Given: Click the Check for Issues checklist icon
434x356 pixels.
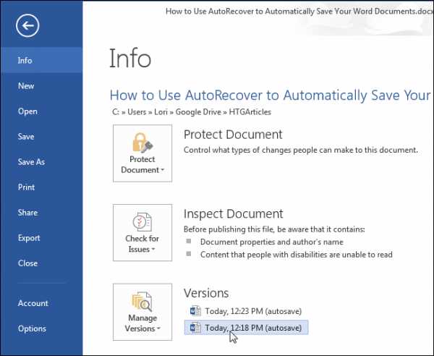Looking at the screenshot, I should point(142,221).
